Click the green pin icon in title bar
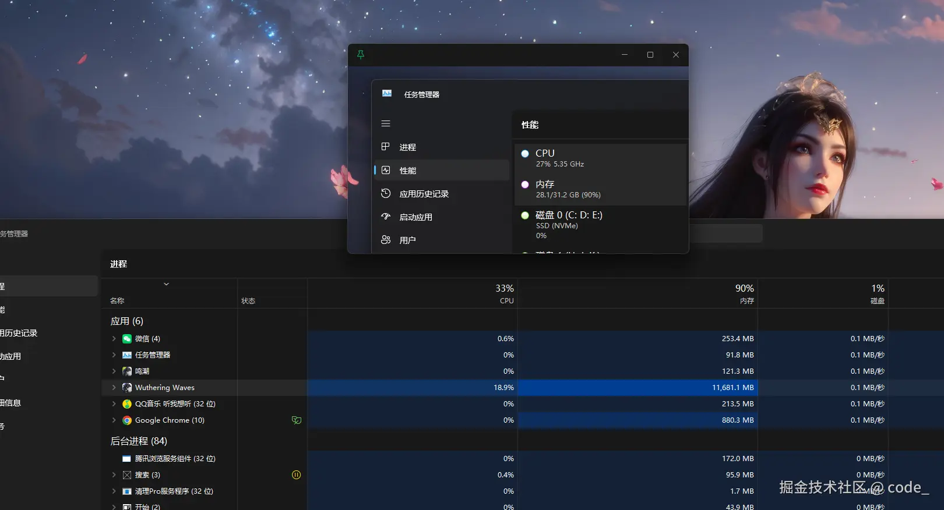Screen dimensions: 944x510 point(361,55)
